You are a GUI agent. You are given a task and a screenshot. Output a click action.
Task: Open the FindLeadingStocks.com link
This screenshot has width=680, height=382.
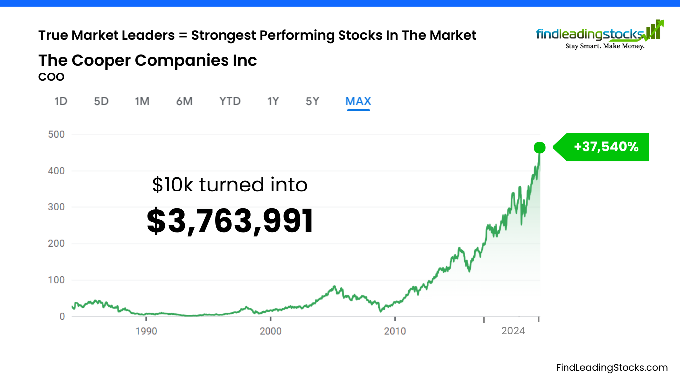pyautogui.click(x=612, y=368)
